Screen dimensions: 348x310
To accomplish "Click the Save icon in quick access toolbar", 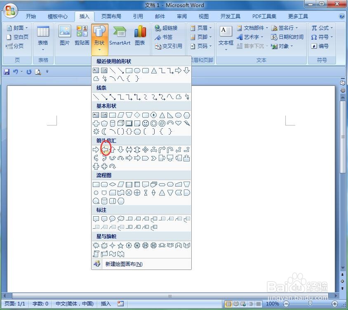I will pyautogui.click(x=7, y=72).
